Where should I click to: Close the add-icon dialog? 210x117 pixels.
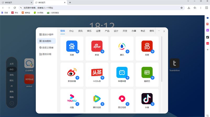click(164, 31)
